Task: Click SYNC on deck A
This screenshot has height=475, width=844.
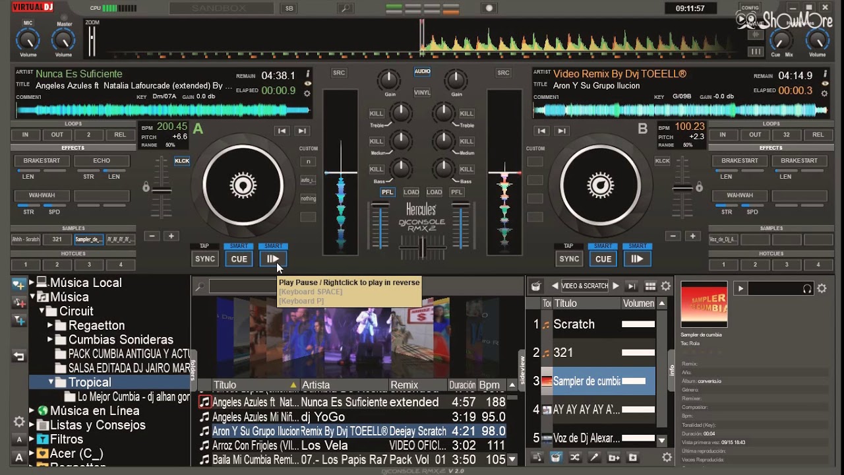Action: click(x=205, y=259)
